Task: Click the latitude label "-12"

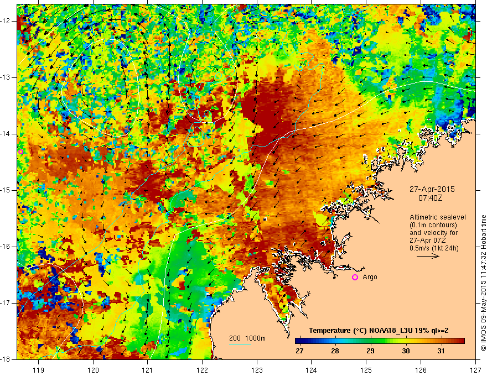Action: point(6,21)
